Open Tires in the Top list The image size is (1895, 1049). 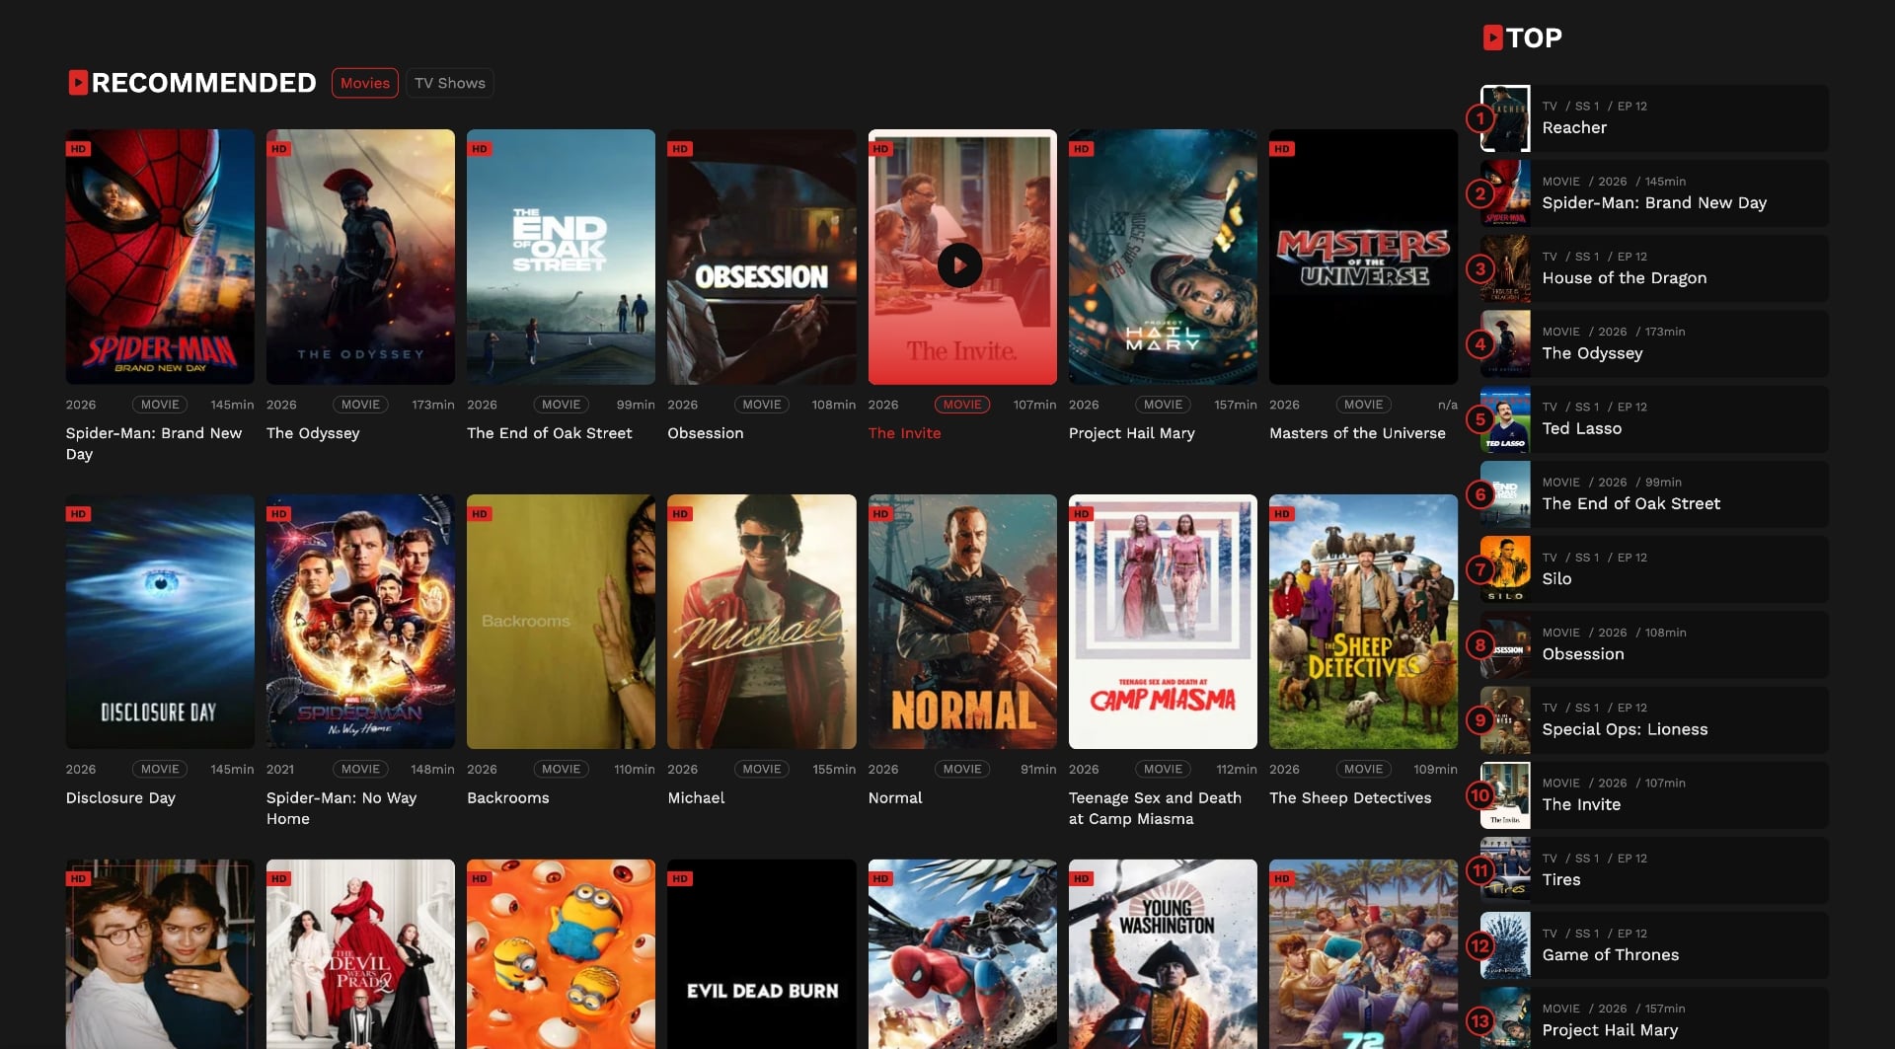[x=1654, y=870]
